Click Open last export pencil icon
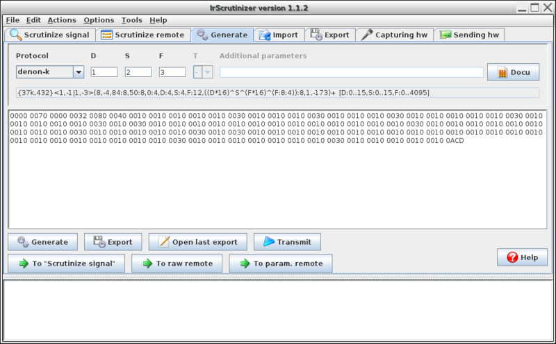Screen dimensions: 556x344 (x=197, y=242)
